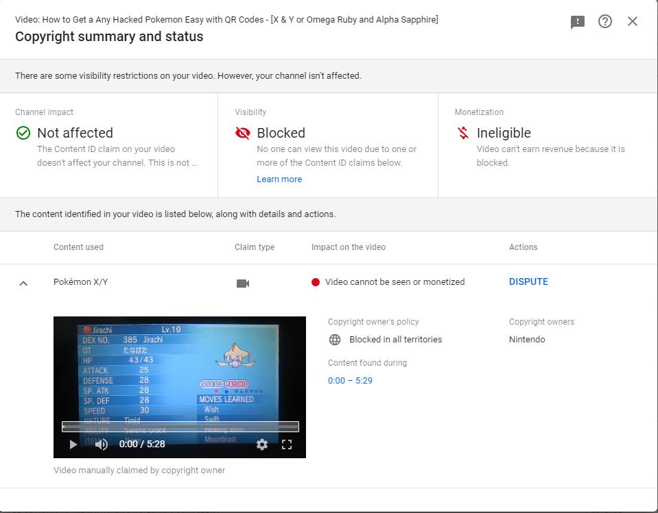Click 'Video cannot be seen or monetized' text
The height and width of the screenshot is (513, 658).
pyautogui.click(x=395, y=281)
